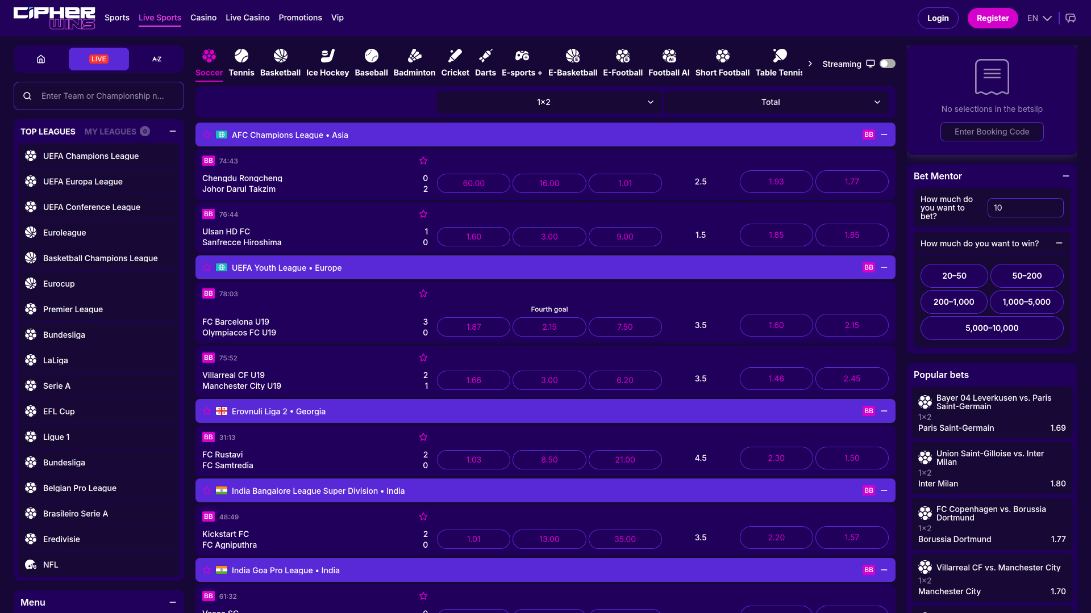Screen dimensions: 1091x613
Task: Favorite the Chengdu Rongcheng match star
Action: [423, 161]
